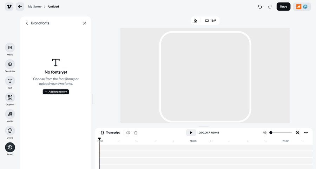Viewport: 316px width, 169px height.
Task: Undo the last action
Action: point(260,7)
